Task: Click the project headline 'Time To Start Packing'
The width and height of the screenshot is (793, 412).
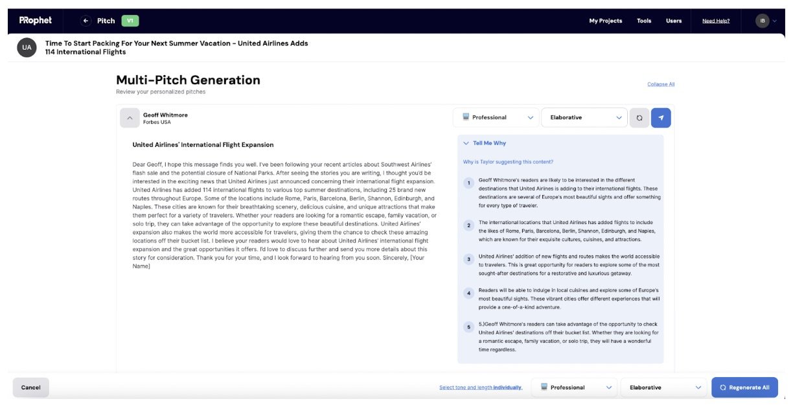Action: click(x=177, y=47)
